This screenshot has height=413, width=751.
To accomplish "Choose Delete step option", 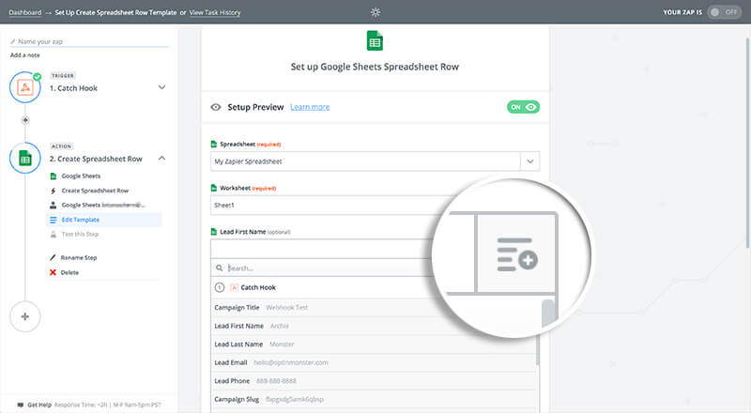I will pos(69,272).
